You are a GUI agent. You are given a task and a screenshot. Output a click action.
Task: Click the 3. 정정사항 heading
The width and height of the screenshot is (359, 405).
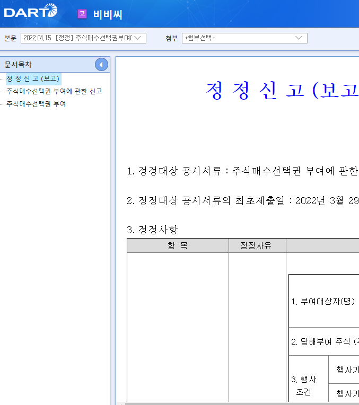(x=152, y=230)
